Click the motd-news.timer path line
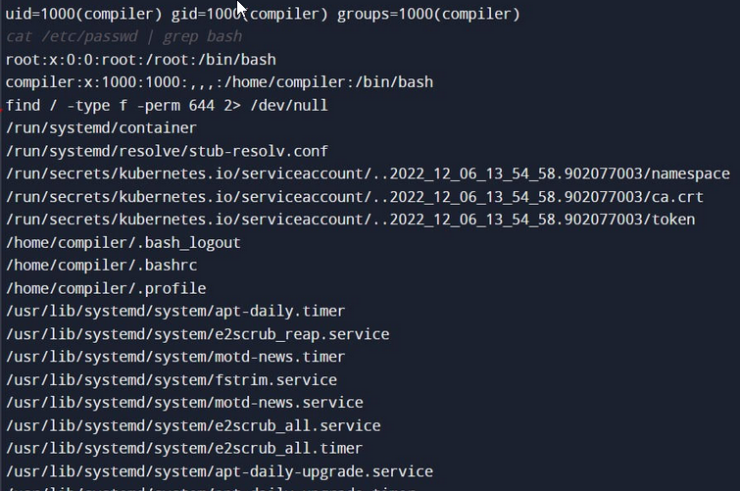The width and height of the screenshot is (740, 491). pos(175,357)
